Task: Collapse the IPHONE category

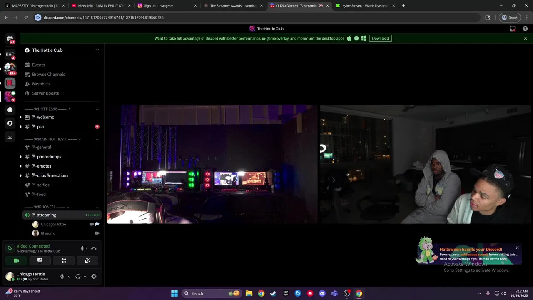Action: (x=47, y=207)
